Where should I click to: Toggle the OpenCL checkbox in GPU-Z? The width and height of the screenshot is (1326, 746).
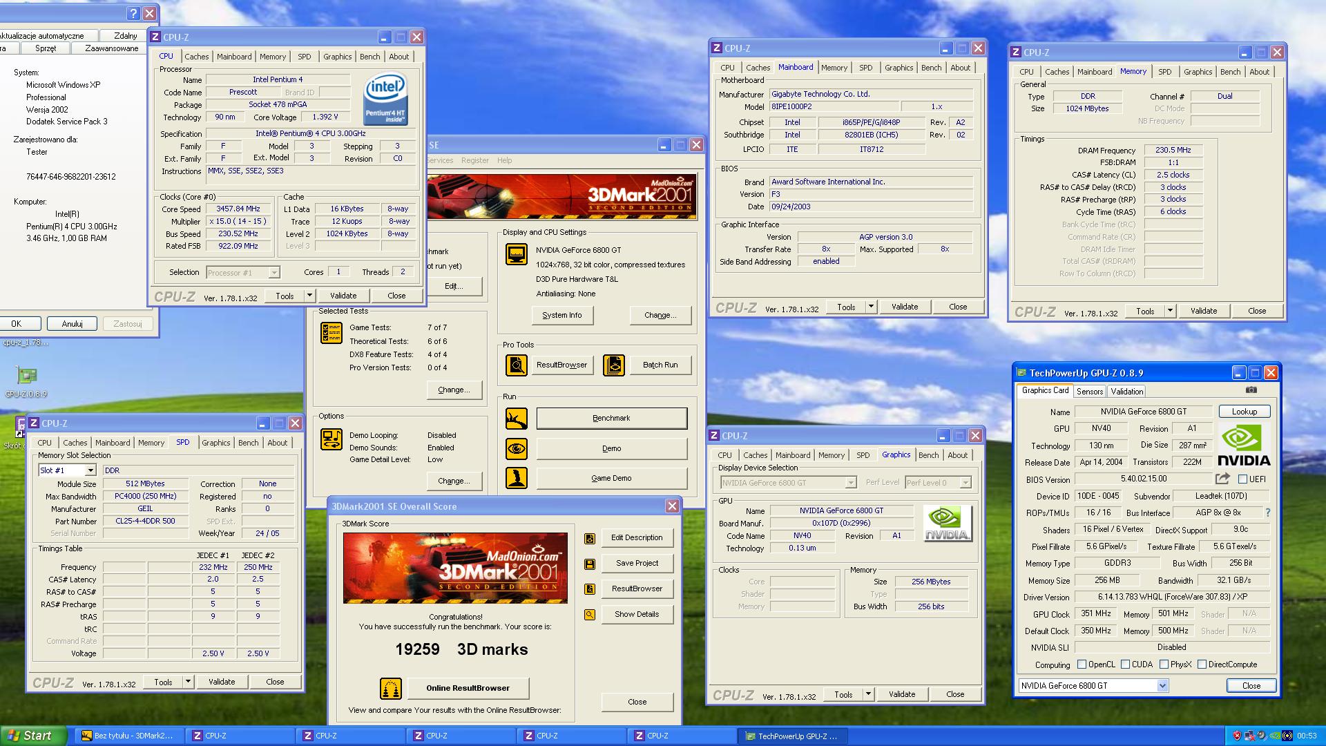point(1082,664)
